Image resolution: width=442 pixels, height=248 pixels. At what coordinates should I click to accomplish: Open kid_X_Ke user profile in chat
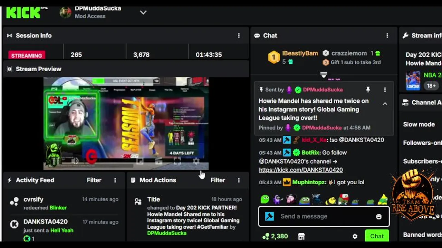[x=314, y=140]
